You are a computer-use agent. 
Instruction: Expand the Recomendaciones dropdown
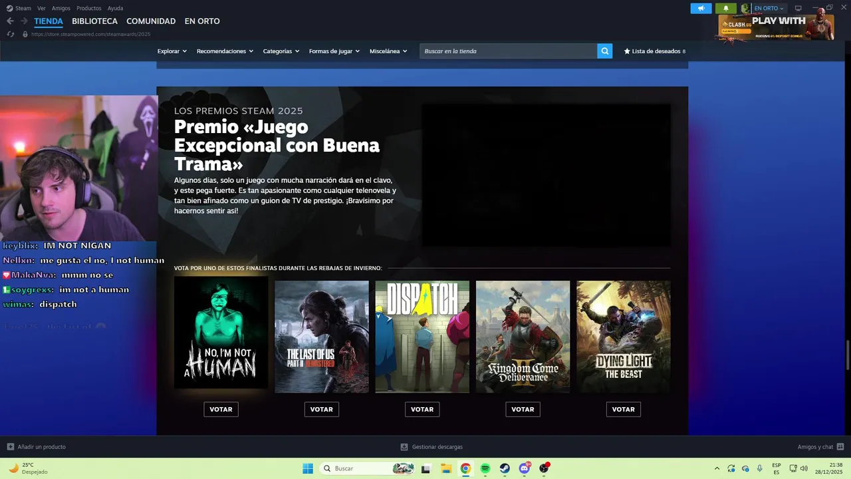(x=225, y=51)
